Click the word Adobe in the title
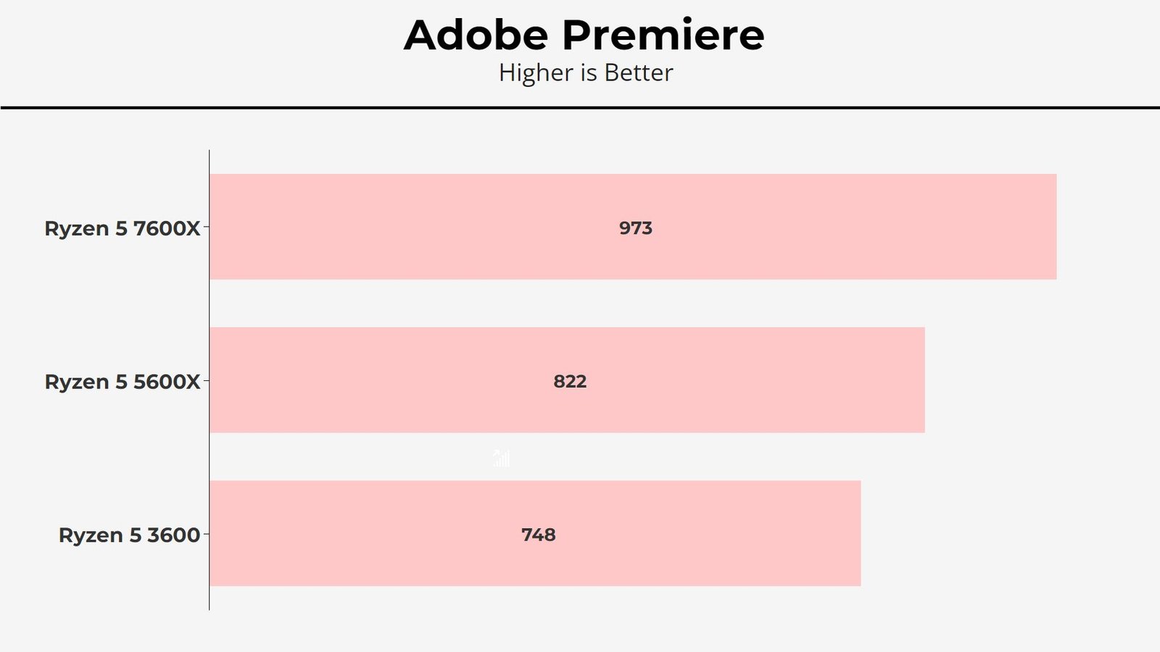Image resolution: width=1160 pixels, height=652 pixels. point(476,35)
